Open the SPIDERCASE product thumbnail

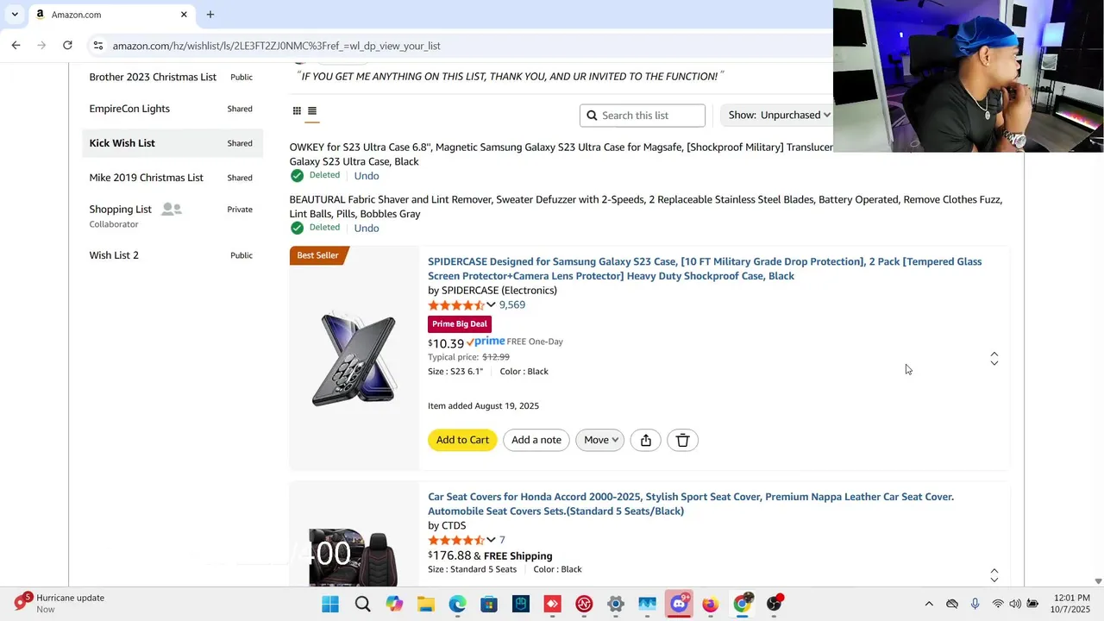click(x=354, y=359)
